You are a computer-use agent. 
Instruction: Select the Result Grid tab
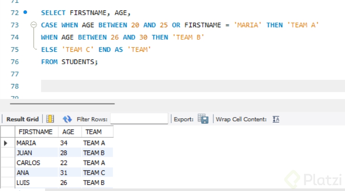(23, 119)
